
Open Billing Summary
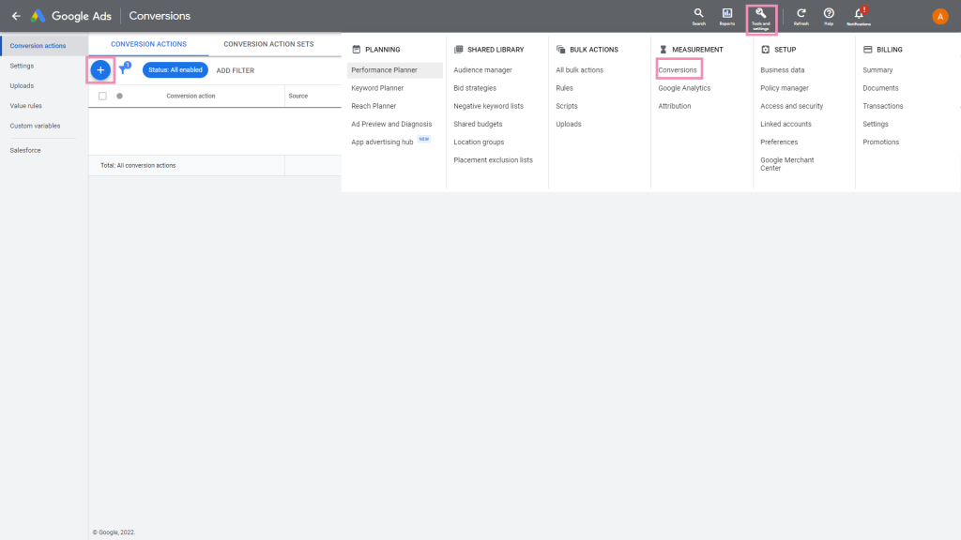(877, 70)
